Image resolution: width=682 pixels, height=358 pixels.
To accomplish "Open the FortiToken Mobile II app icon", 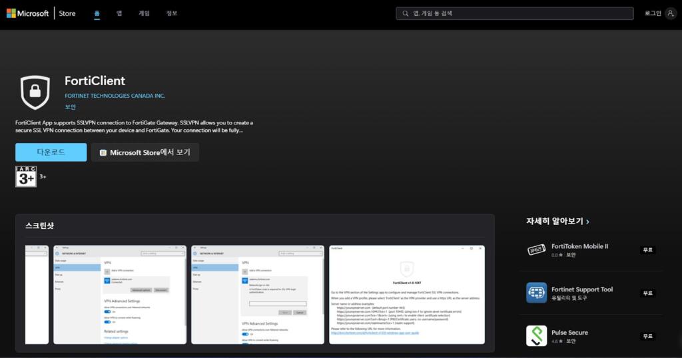I will 536,250.
